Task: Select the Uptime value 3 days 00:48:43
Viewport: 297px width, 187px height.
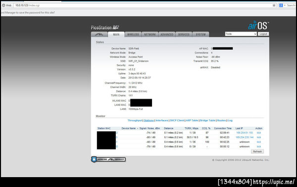Action: pyautogui.click(x=137, y=74)
